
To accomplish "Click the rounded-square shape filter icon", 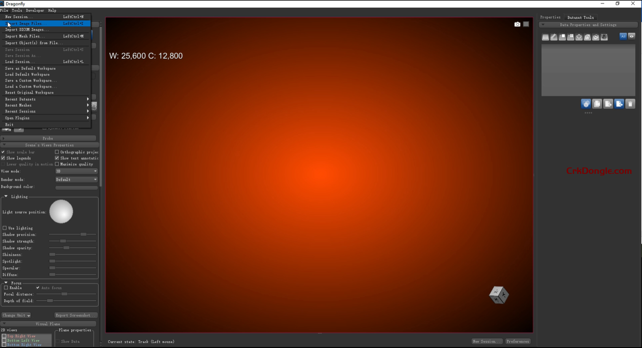I will pyautogui.click(x=587, y=37).
